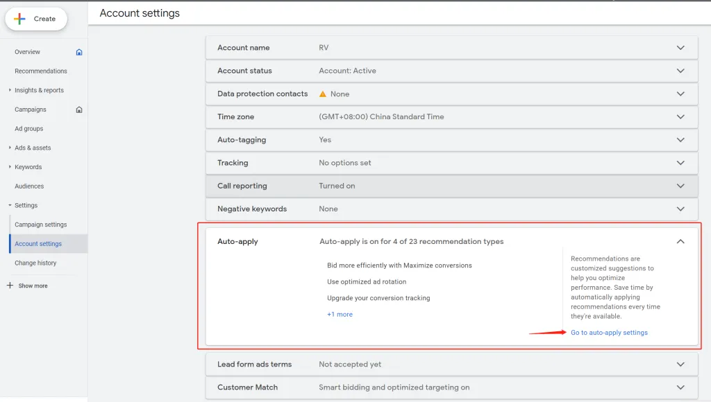711x402 pixels.
Task: Click Go to auto-apply settings link
Action: [609, 333]
